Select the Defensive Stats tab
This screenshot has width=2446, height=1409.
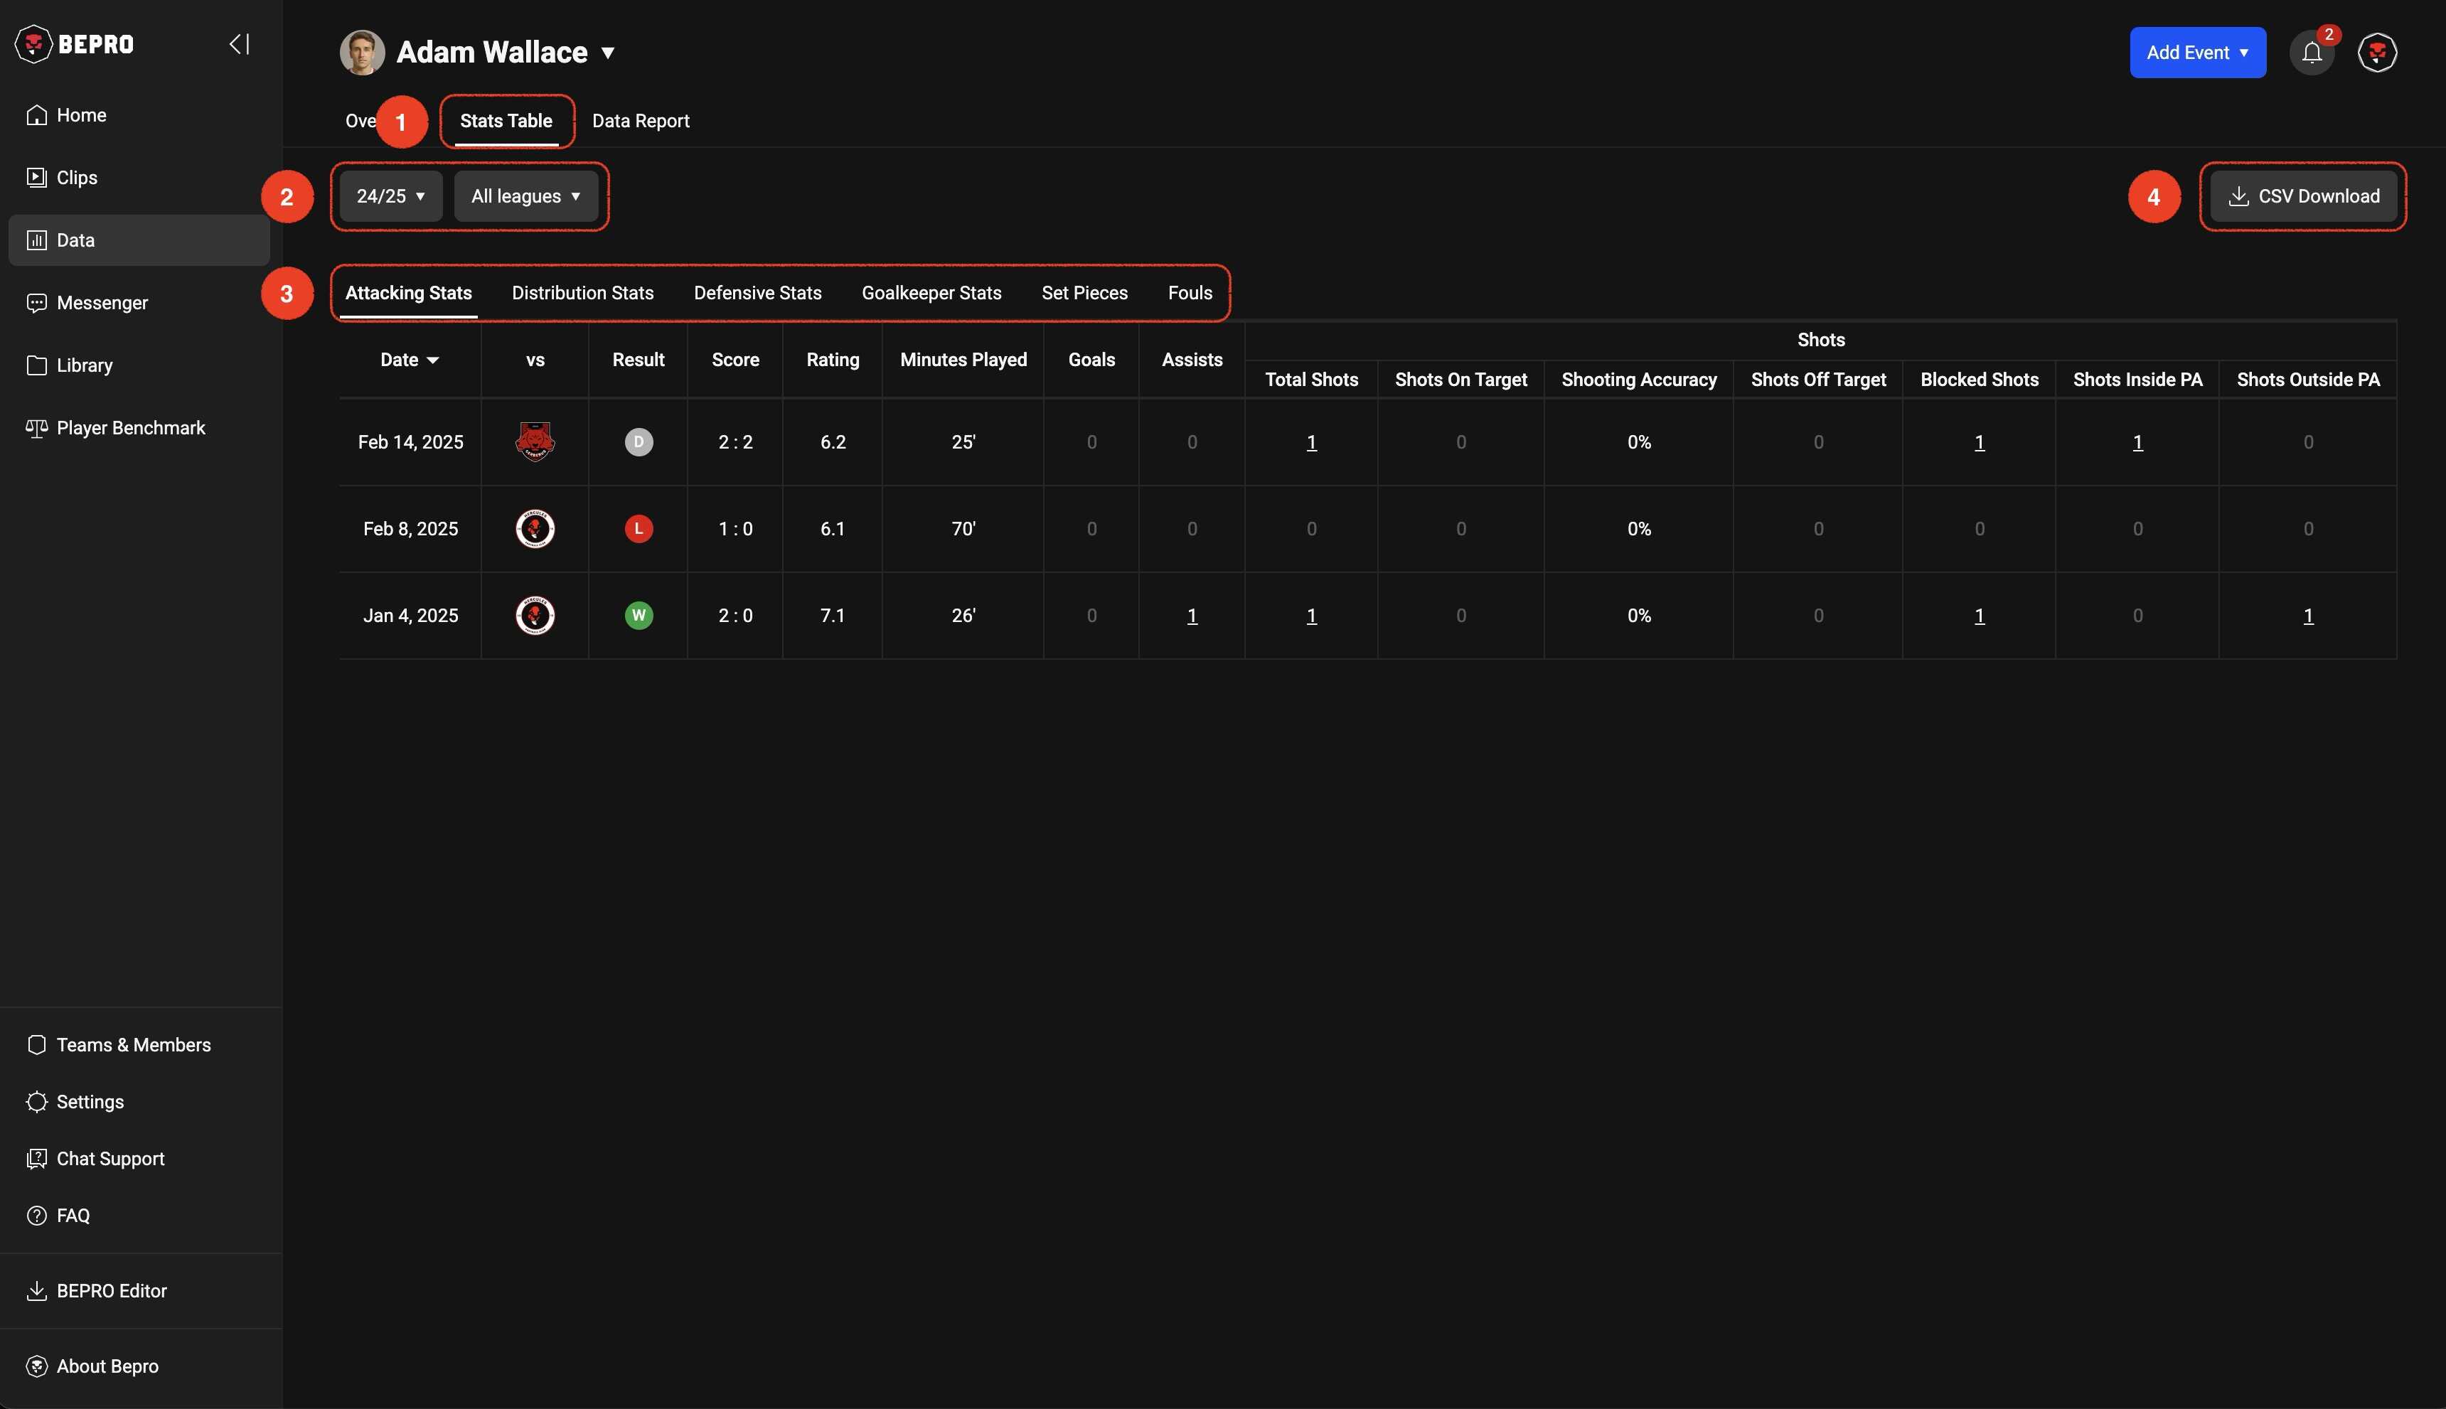pyautogui.click(x=757, y=293)
